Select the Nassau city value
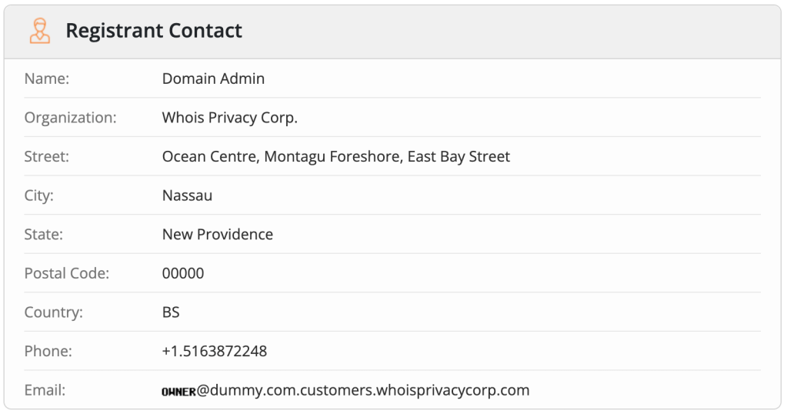The height and width of the screenshot is (414, 787). coord(187,195)
